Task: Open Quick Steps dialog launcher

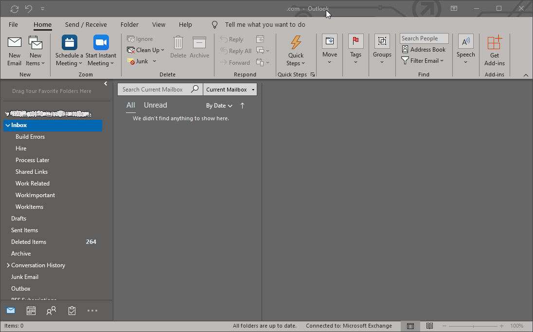Action: tap(313, 74)
